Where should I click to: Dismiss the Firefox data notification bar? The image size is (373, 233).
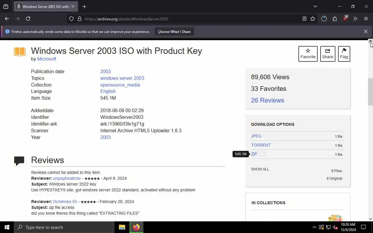[x=365, y=31]
